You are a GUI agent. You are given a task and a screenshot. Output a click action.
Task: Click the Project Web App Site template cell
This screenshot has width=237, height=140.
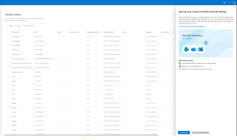[x=152, y=72]
